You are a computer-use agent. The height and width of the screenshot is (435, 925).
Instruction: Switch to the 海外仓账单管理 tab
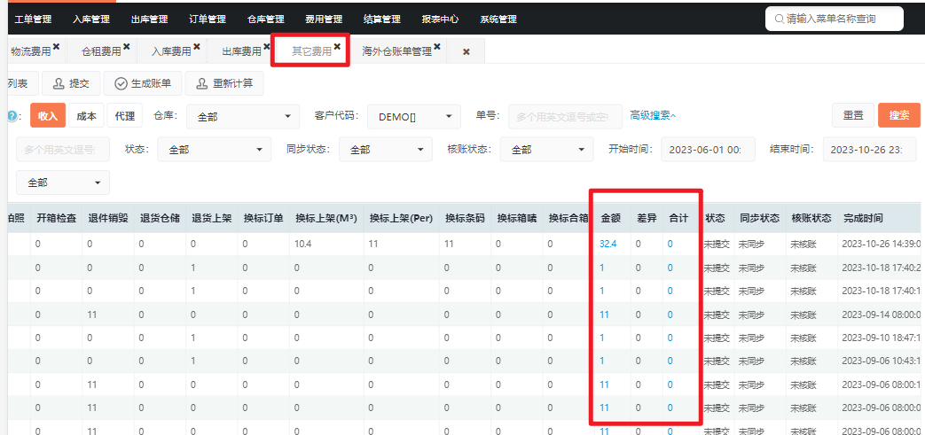[397, 52]
